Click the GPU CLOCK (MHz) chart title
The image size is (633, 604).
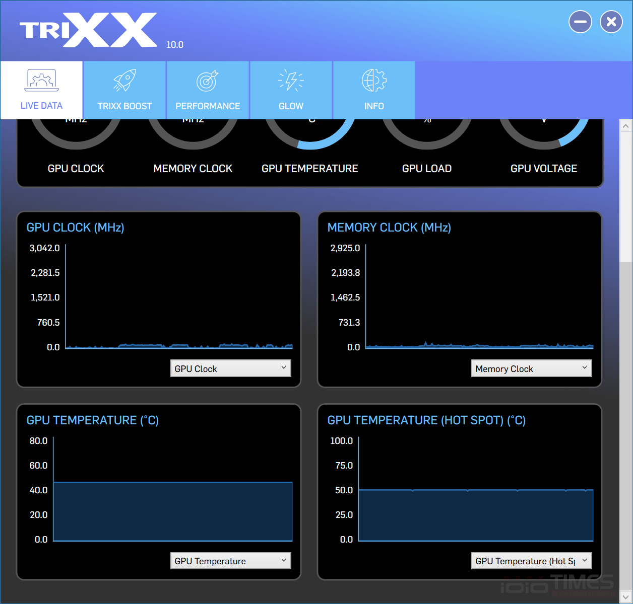pos(76,228)
